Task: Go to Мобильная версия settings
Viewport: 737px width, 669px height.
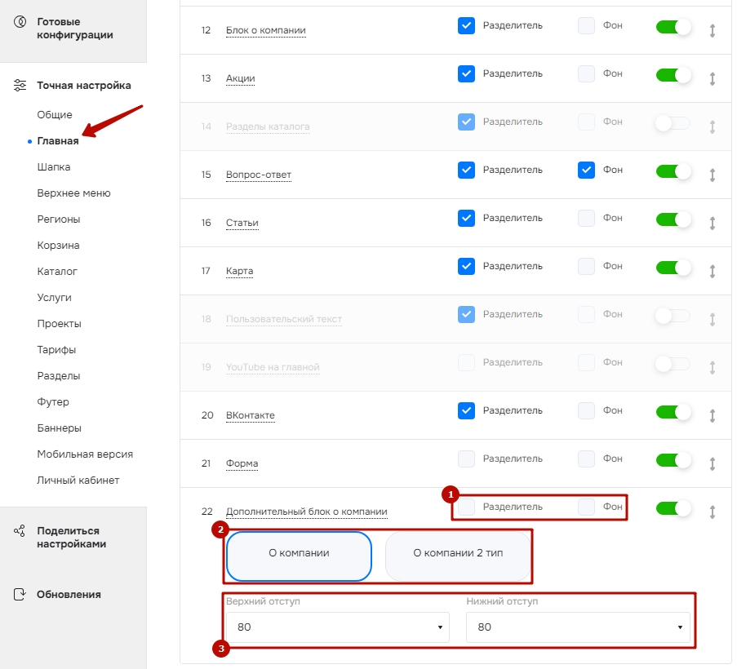Action: pyautogui.click(x=85, y=454)
